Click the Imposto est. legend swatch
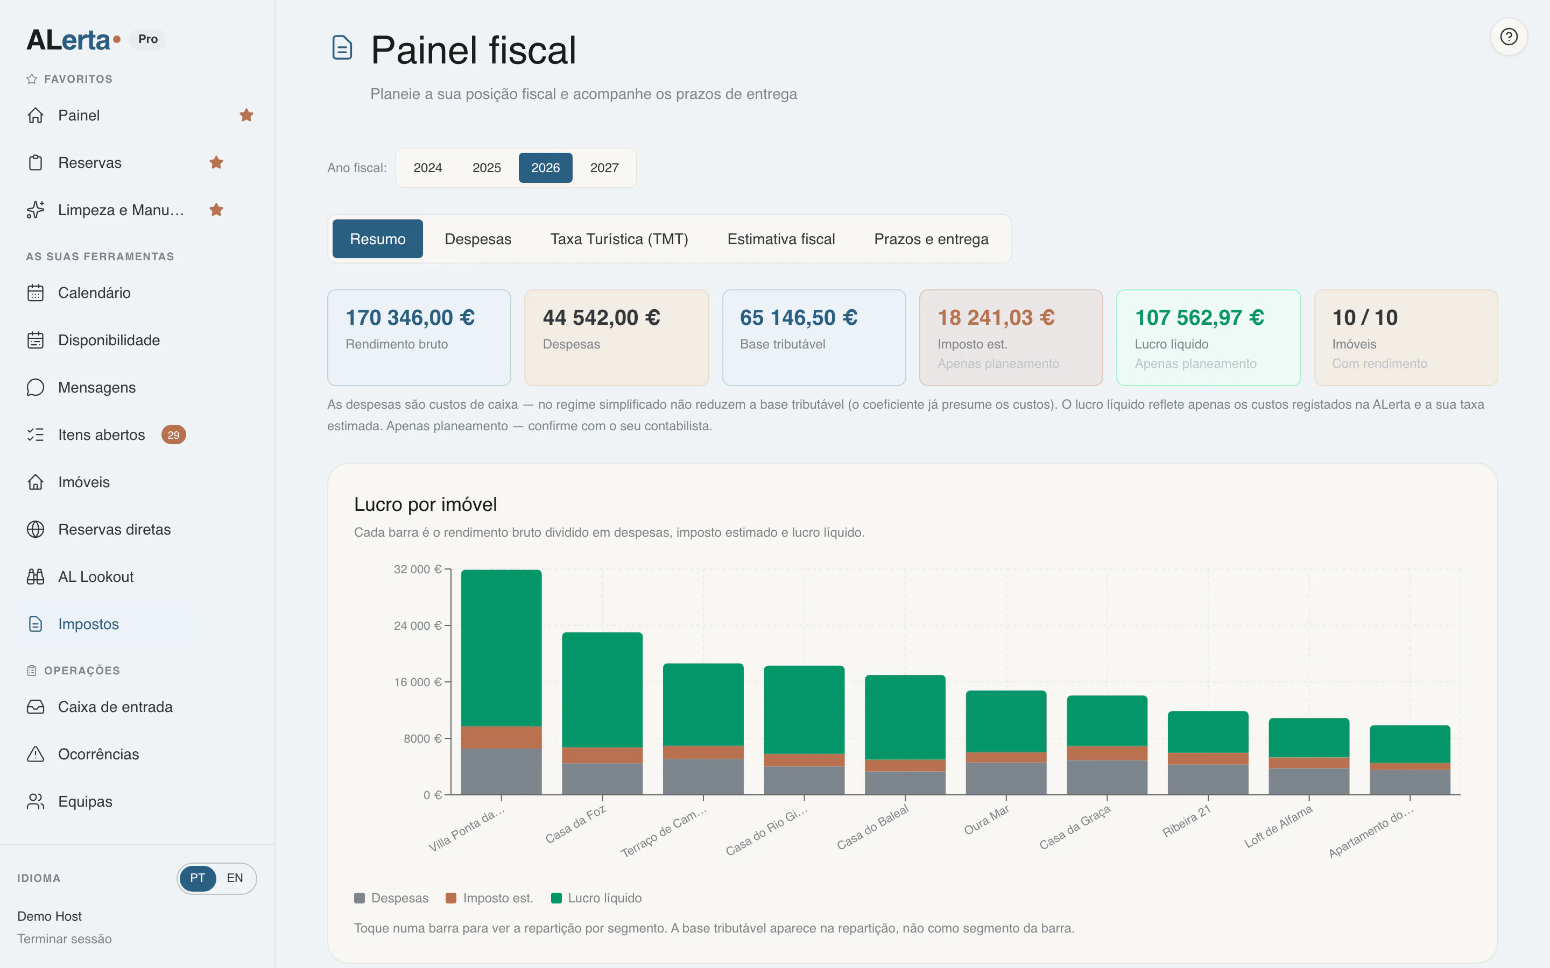The image size is (1550, 968). (451, 898)
